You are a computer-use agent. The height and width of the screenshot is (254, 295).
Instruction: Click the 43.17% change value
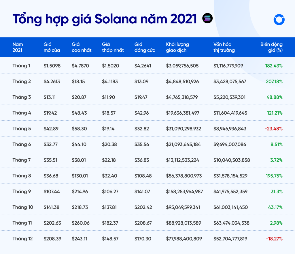[x=275, y=207]
